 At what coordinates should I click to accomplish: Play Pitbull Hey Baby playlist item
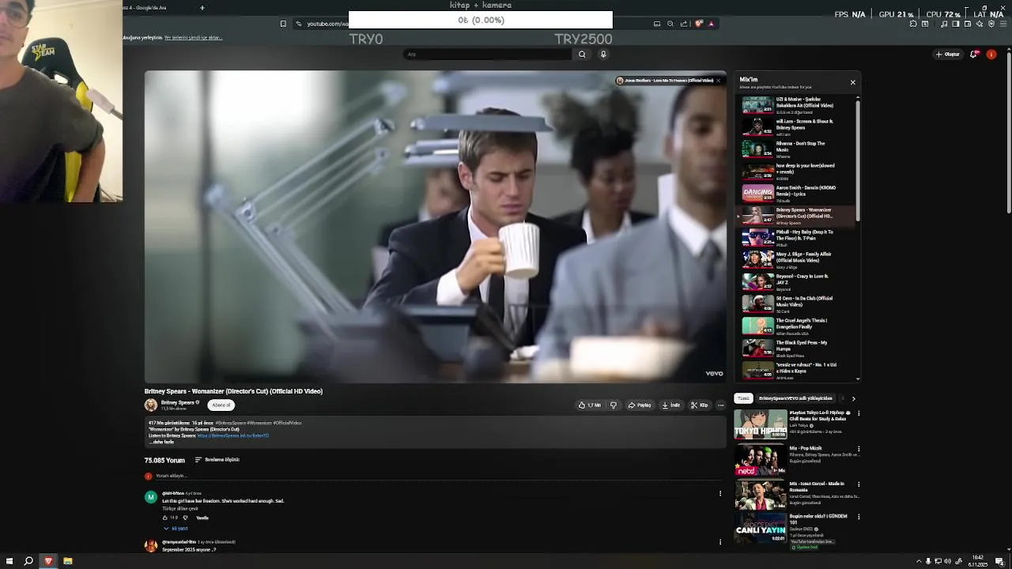point(797,238)
